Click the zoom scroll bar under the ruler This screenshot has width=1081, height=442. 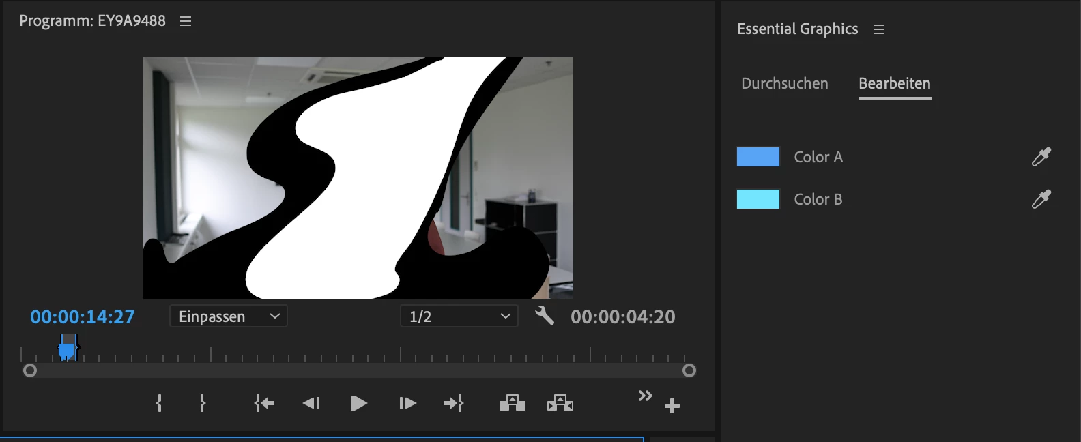pos(359,370)
